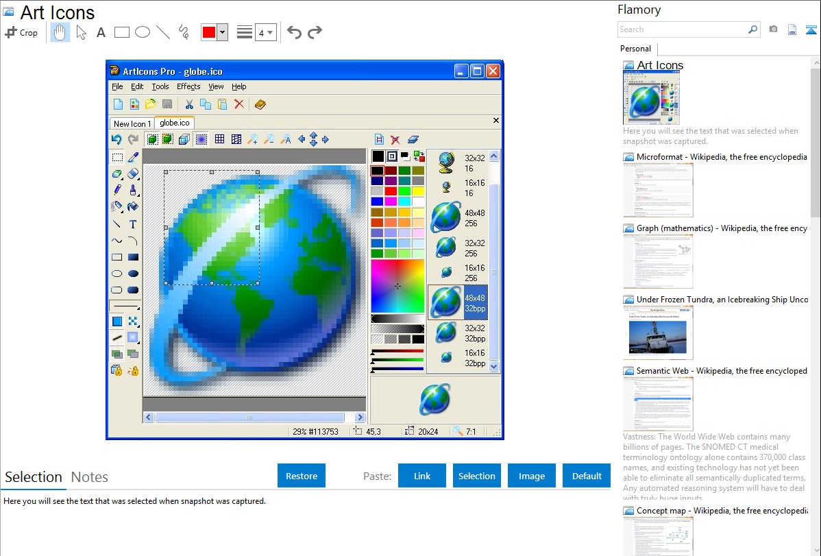The width and height of the screenshot is (821, 556).
Task: Click the zoom out magnifier with minus
Action: point(269,139)
